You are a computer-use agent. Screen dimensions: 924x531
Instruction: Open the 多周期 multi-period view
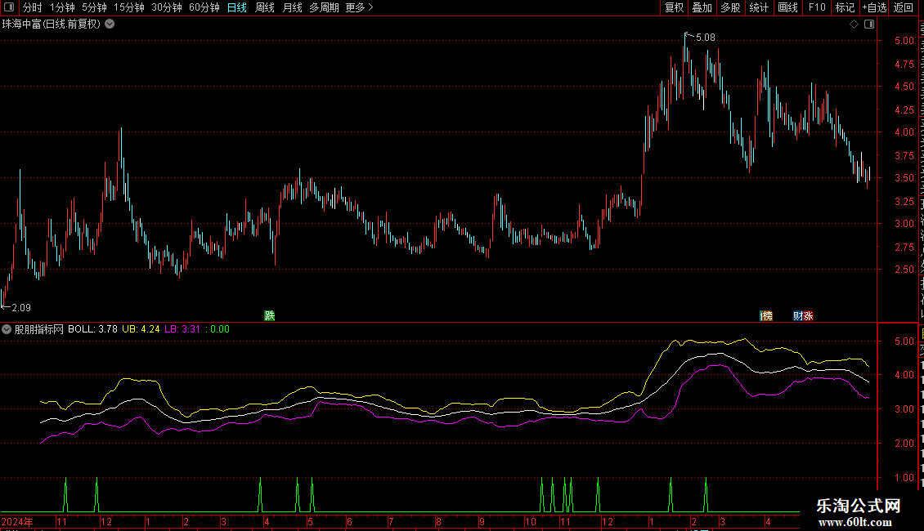(324, 7)
